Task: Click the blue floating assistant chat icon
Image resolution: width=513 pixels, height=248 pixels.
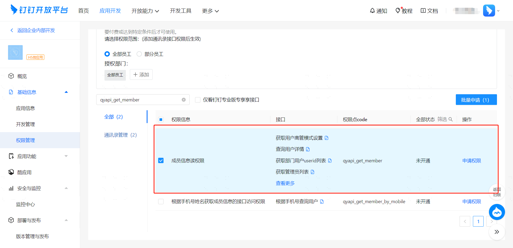Action: click(x=497, y=212)
